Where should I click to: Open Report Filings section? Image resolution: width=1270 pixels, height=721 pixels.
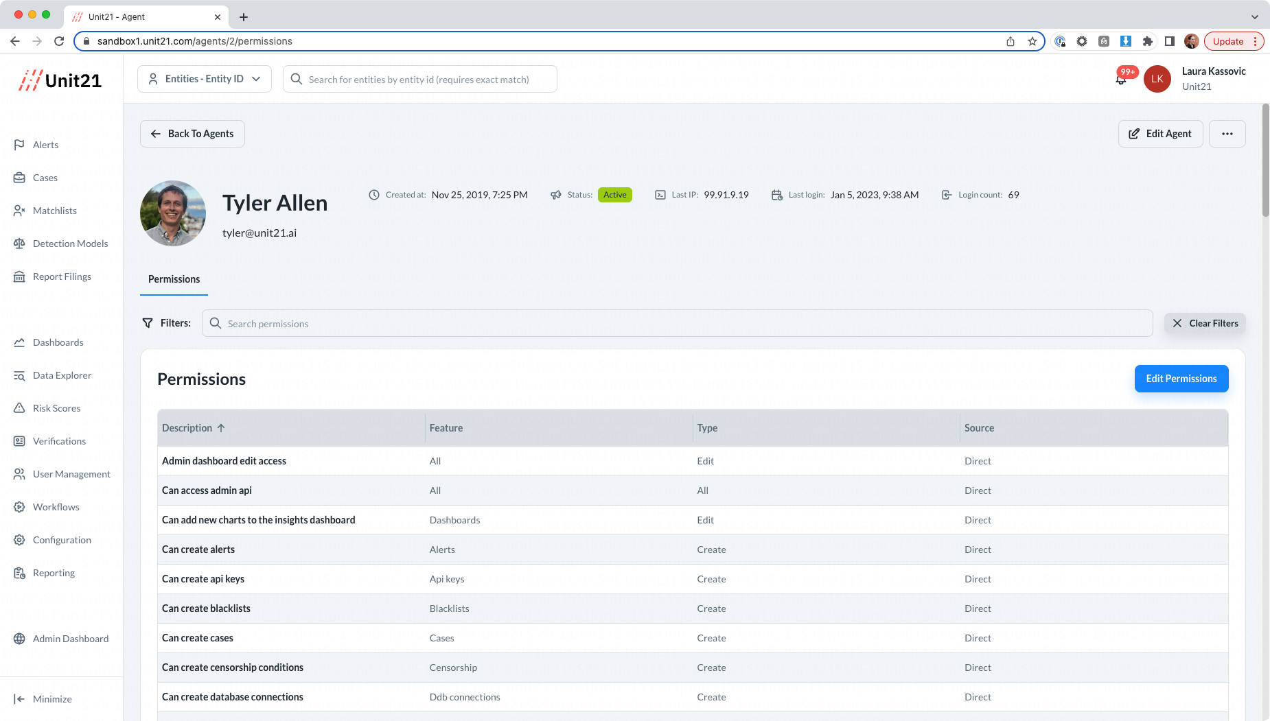[x=52, y=276]
